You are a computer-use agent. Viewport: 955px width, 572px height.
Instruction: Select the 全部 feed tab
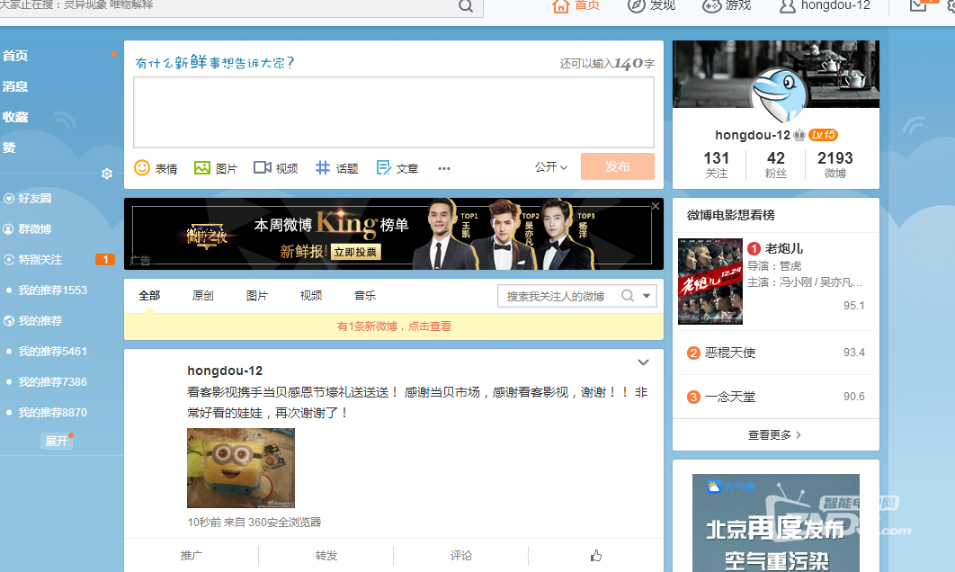[149, 296]
